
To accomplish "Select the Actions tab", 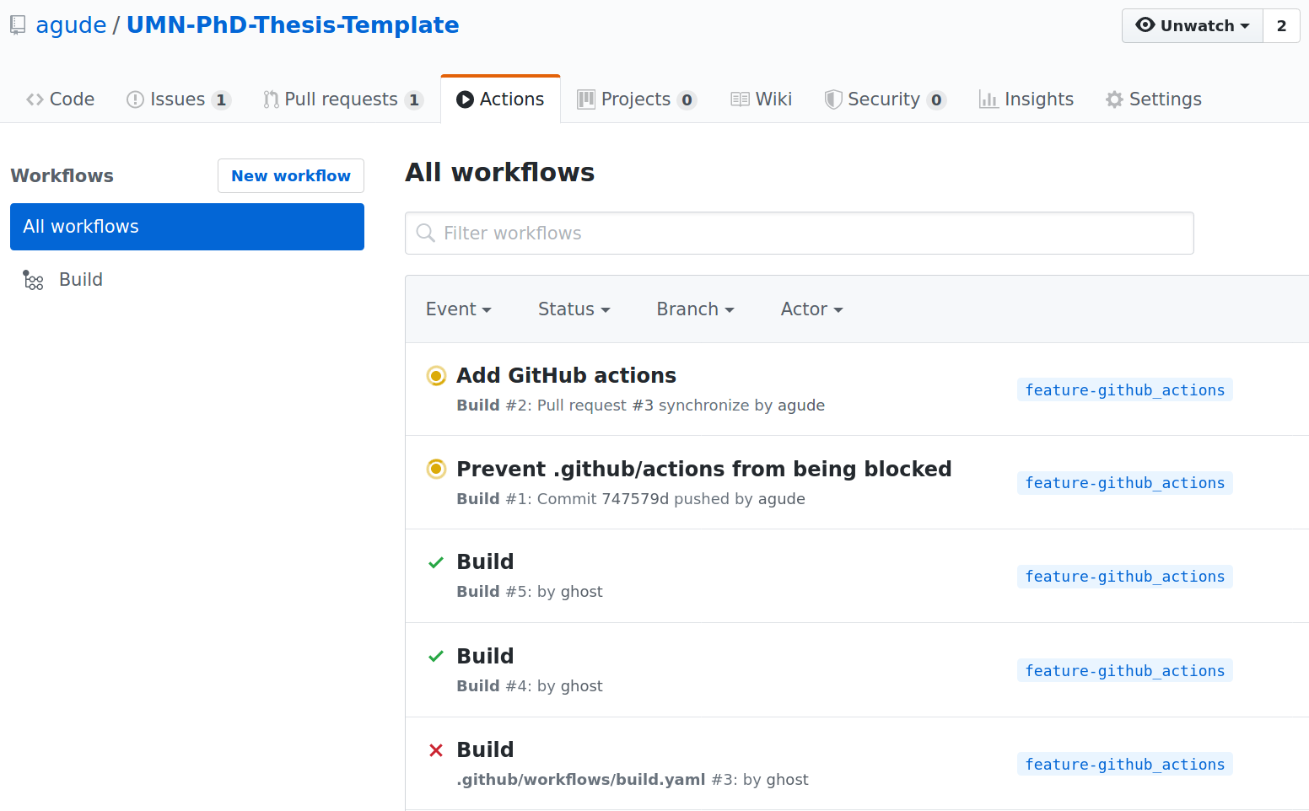I will click(500, 99).
